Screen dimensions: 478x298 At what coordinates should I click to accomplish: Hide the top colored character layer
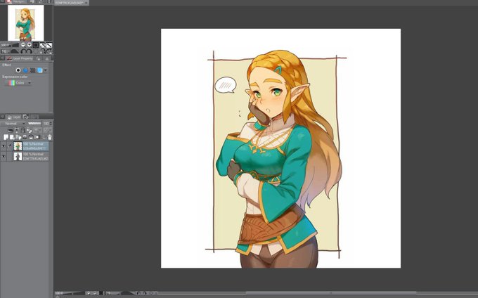click(x=4, y=146)
